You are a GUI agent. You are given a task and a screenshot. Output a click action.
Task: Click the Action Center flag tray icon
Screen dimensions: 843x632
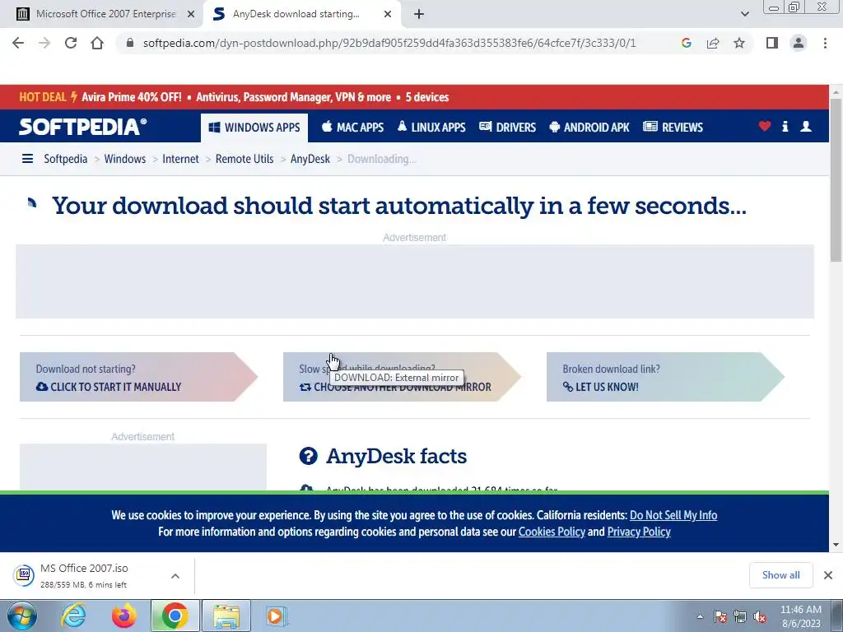click(x=720, y=616)
